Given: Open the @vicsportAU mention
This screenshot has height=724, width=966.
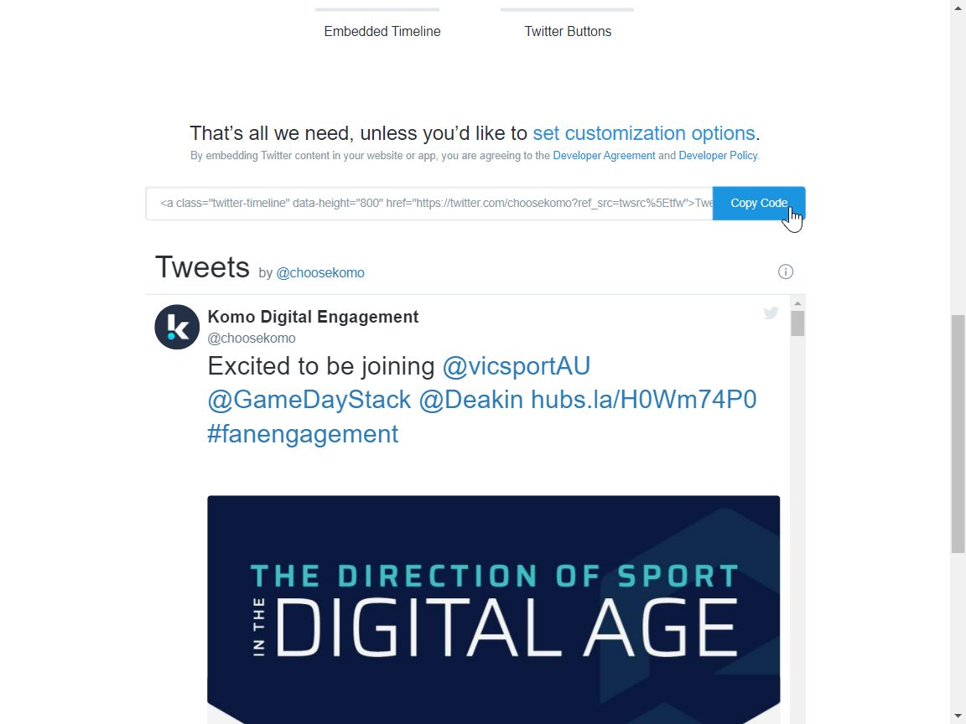Looking at the screenshot, I should tap(517, 366).
